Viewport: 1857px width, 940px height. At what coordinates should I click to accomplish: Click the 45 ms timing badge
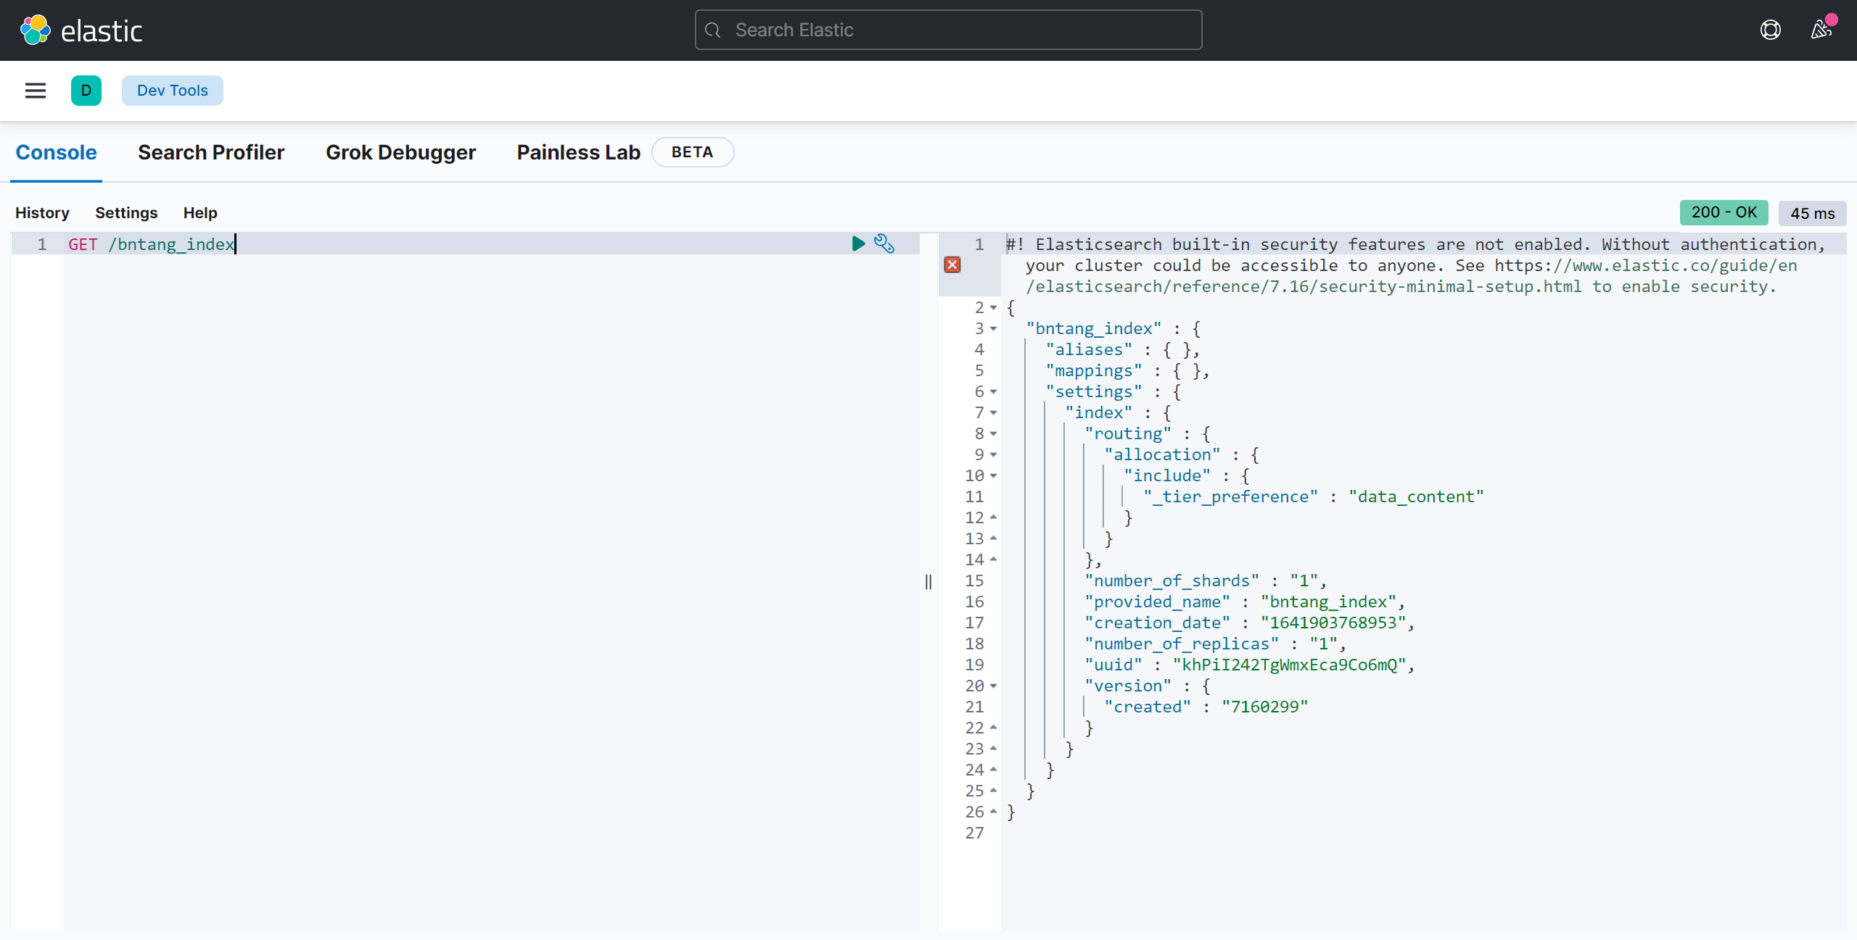tap(1812, 213)
